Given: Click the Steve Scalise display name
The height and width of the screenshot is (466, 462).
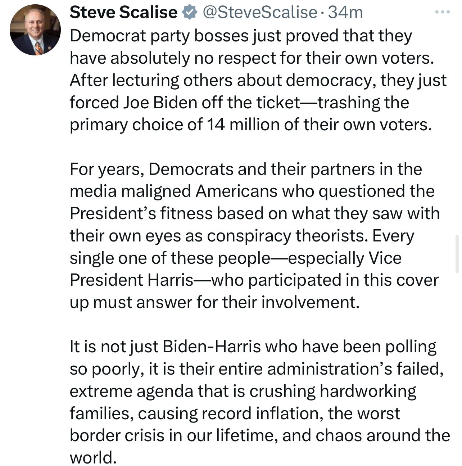Looking at the screenshot, I should tap(123, 13).
